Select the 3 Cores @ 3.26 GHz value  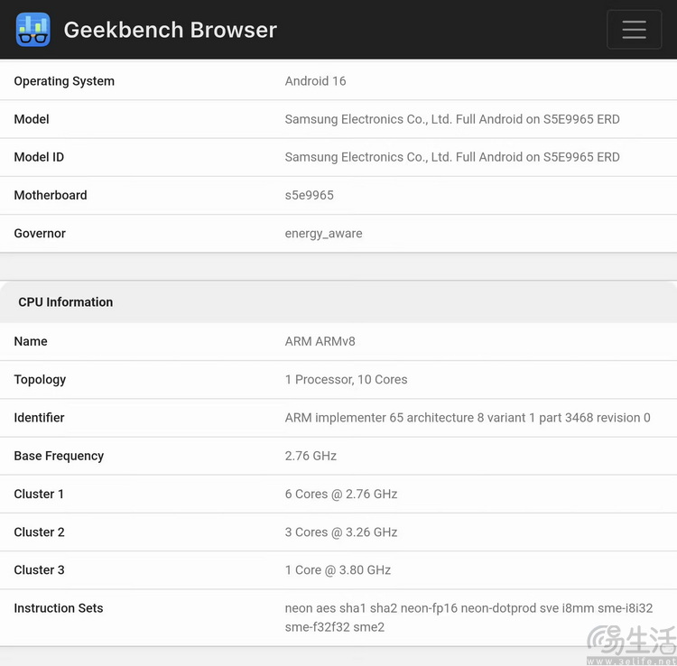(x=340, y=532)
